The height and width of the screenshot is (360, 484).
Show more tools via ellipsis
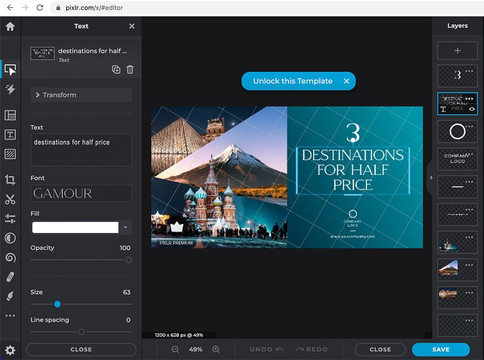10,316
